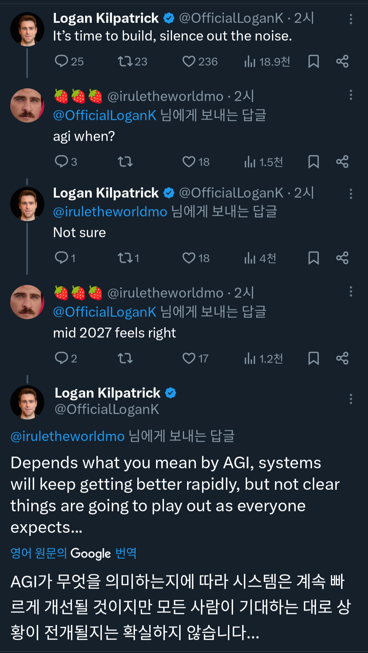
Task: Share the "It's time to build" tweet
Action: (x=342, y=61)
